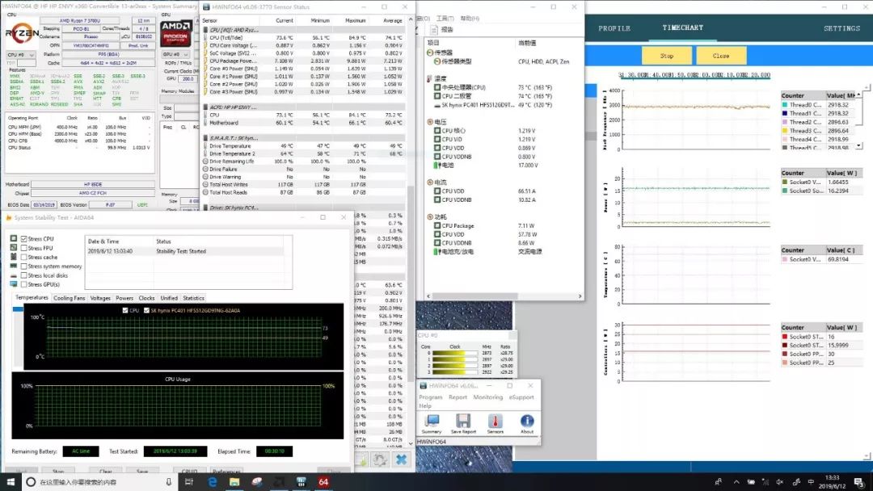Screen dimensions: 873x491
Task: Click the SETTINGS link in the blue header
Action: click(x=841, y=28)
